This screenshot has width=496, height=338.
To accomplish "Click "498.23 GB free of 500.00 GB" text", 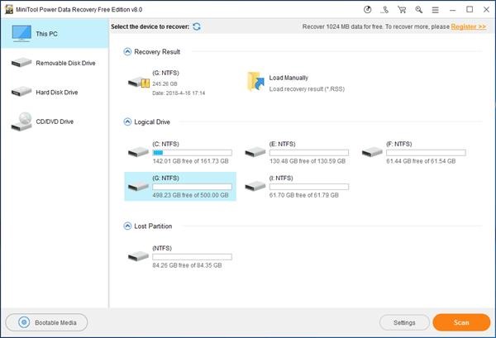I will pyautogui.click(x=190, y=195).
